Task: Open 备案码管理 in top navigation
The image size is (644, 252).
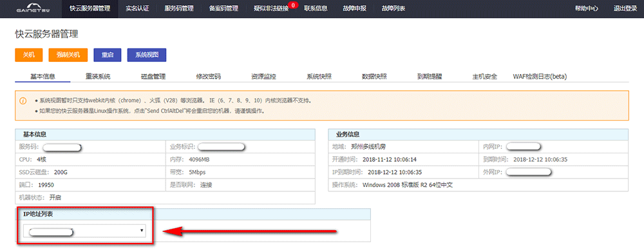Action: [x=223, y=8]
